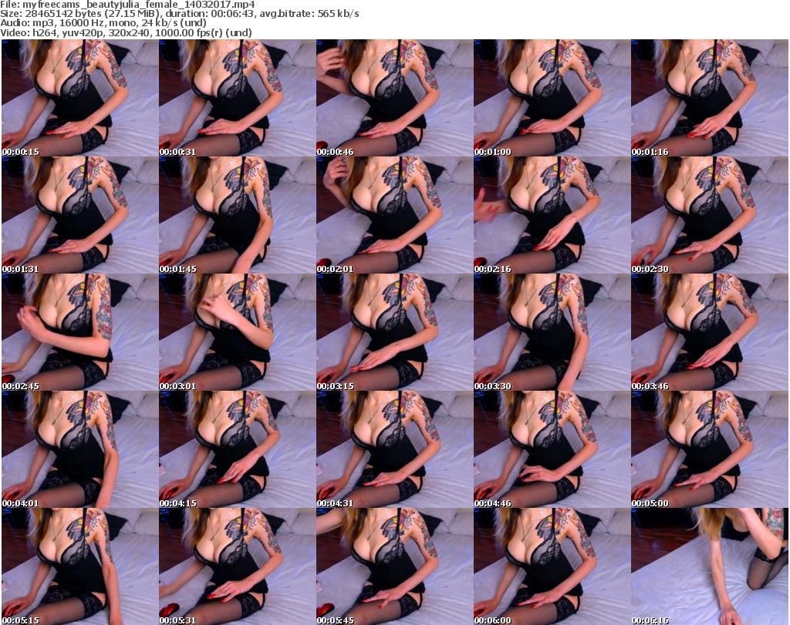This screenshot has width=790, height=625.
Task: Select the thumbnail stamped 00:03:15
Action: [x=394, y=332]
